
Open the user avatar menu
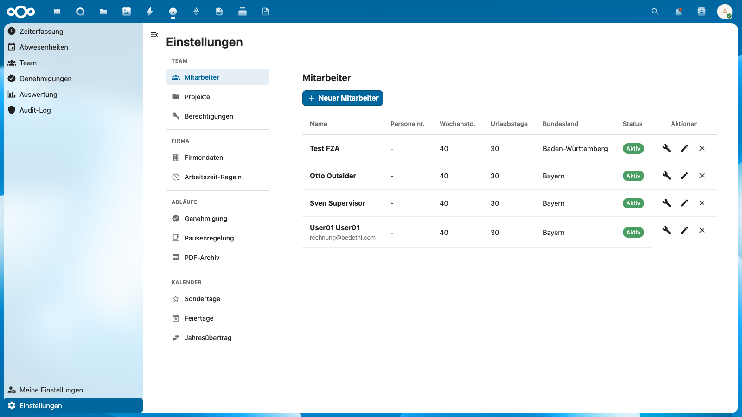725,12
